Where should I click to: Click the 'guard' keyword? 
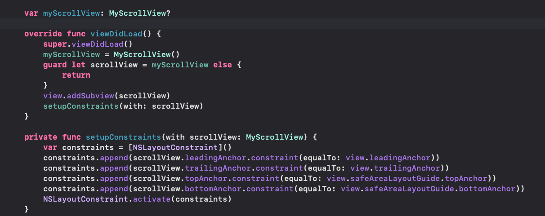pos(55,65)
